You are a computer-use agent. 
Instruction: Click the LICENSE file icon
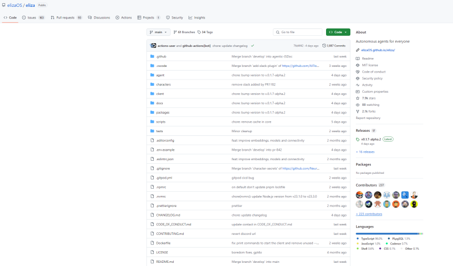(x=152, y=252)
